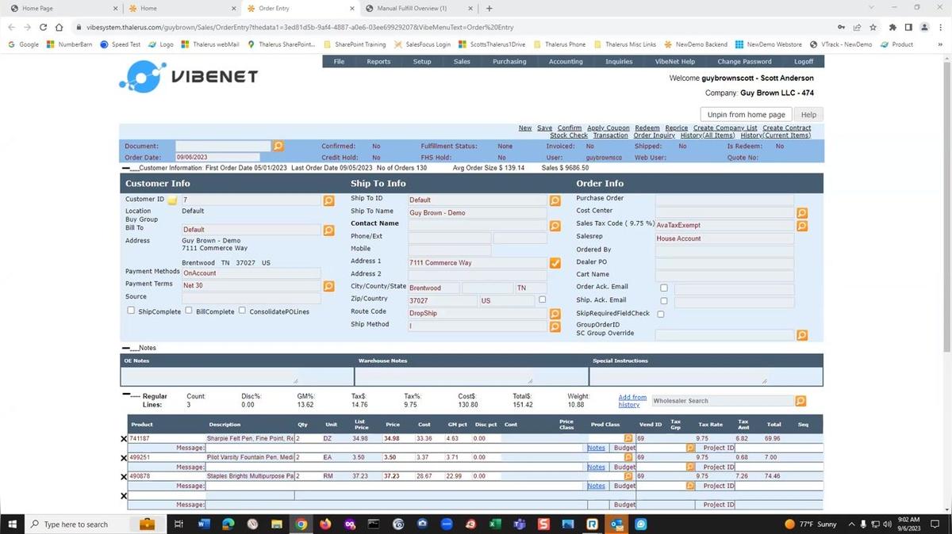Open Prod Class lookup on the Sharpie line
This screenshot has width=952, height=534.
coord(628,437)
